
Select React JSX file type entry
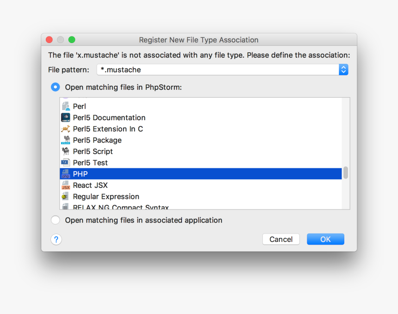[90, 185]
